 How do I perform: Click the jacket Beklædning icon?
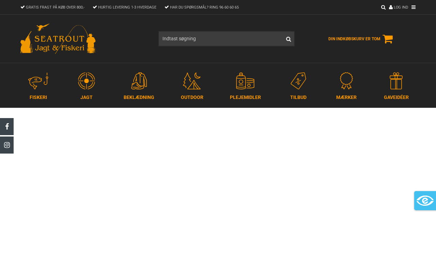coord(139,81)
